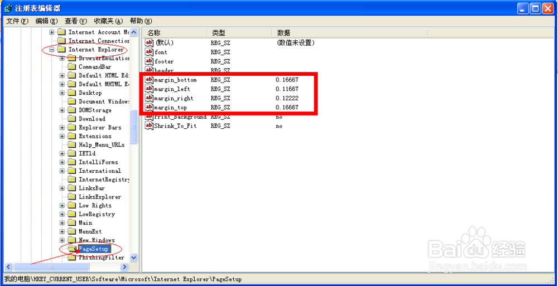Expand the International key
Image resolution: width=558 pixels, height=286 pixels.
click(x=62, y=171)
